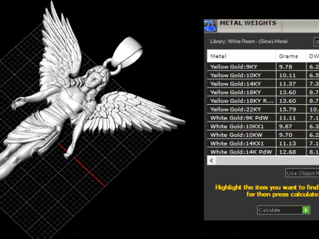Select the White Gold:14KX1 row
This screenshot has height=239, width=319.
click(x=263, y=143)
